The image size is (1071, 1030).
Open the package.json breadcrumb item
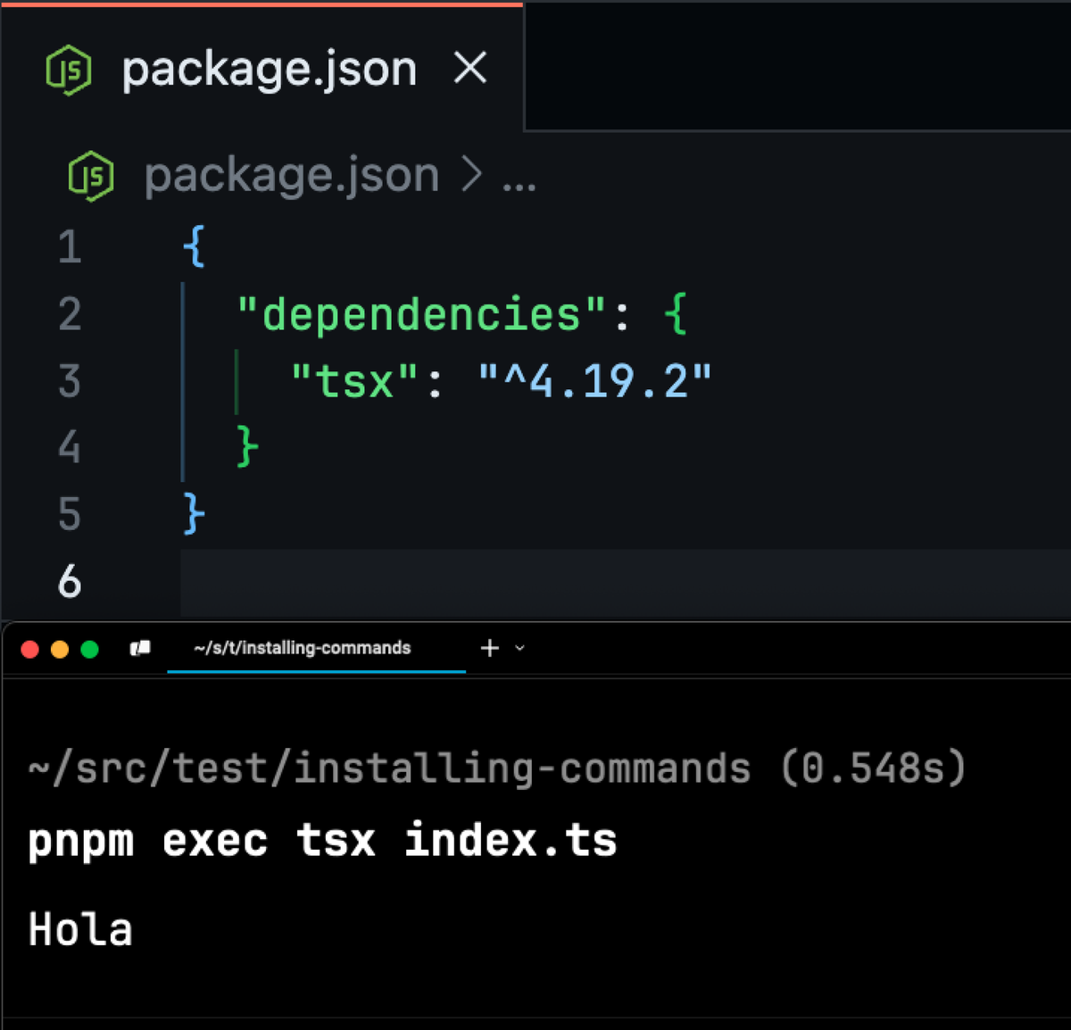pos(292,176)
